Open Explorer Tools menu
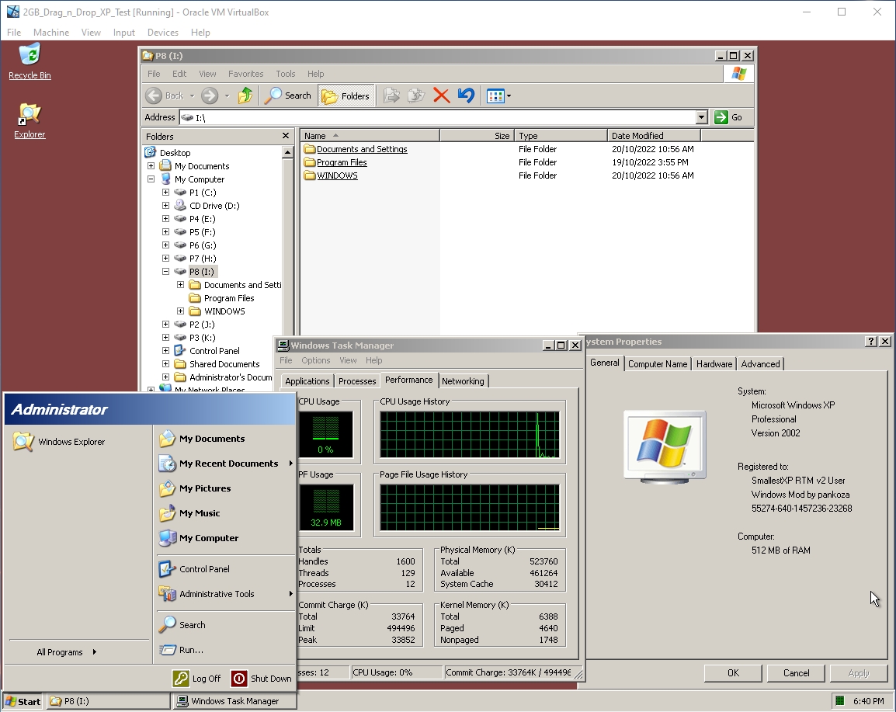Screen dimensions: 896x712 285,74
